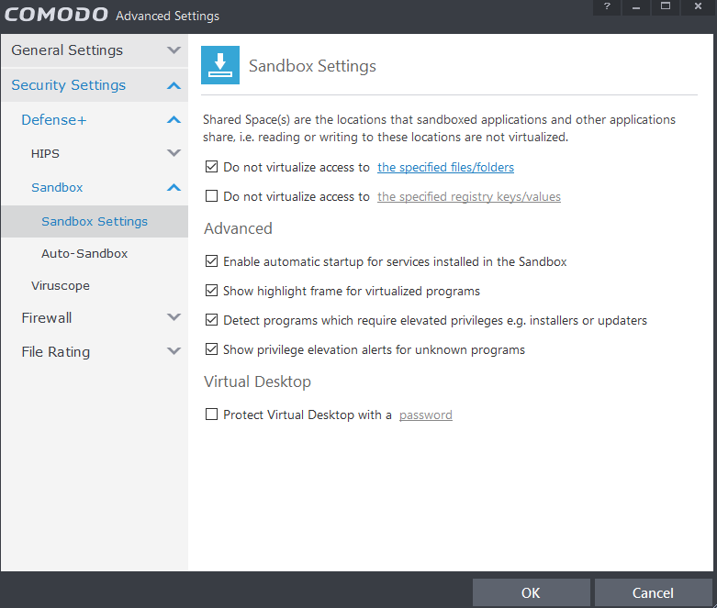Open the specified files/folders link

pyautogui.click(x=445, y=168)
